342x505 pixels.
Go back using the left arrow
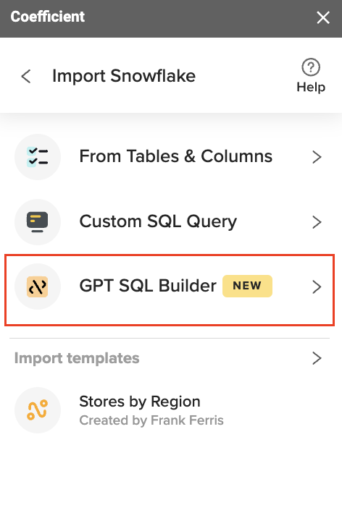click(x=26, y=77)
